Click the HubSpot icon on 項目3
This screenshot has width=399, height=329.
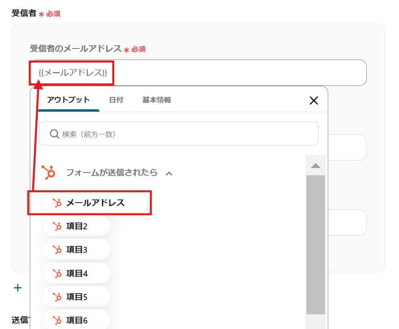57,250
